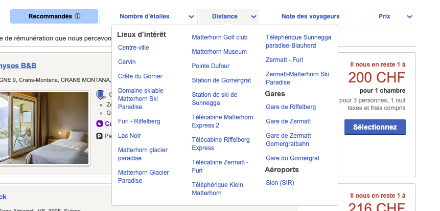
Task: Collapse the Distance dropdown arrow
Action: 253,16
